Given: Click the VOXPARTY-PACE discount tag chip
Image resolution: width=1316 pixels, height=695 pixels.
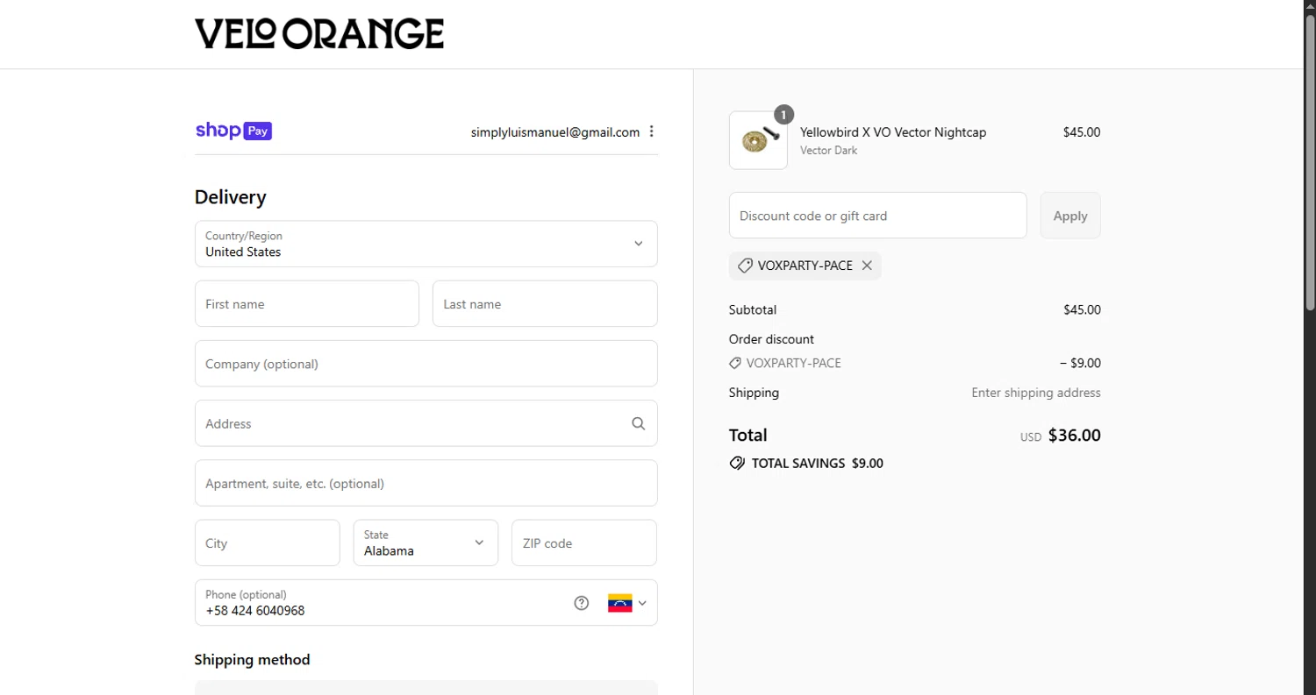Looking at the screenshot, I should click(x=805, y=266).
